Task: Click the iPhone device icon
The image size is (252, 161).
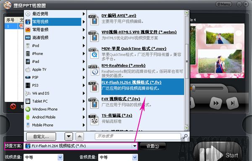Action: click(x=28, y=54)
